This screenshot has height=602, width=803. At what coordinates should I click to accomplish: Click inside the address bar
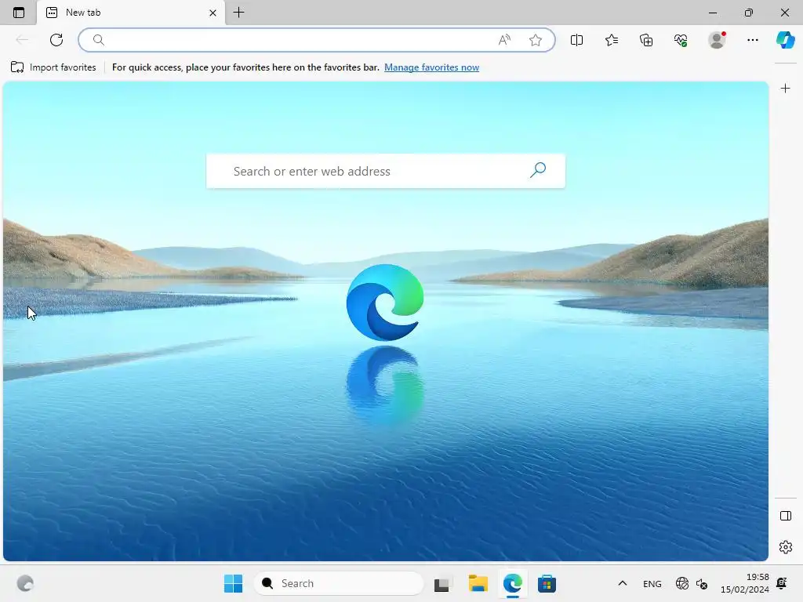317,40
